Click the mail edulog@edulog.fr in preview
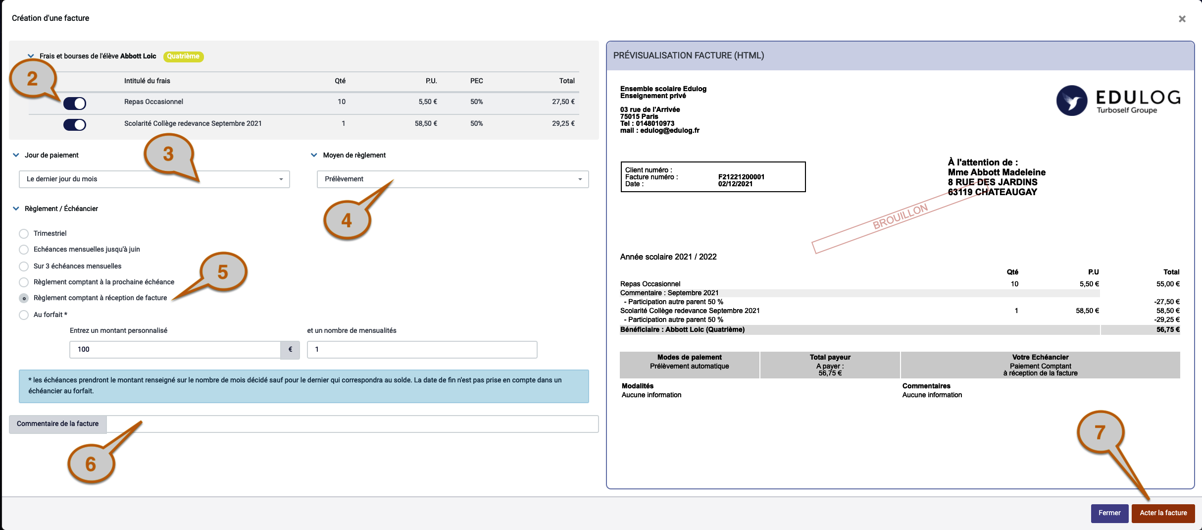The height and width of the screenshot is (530, 1202). click(659, 130)
